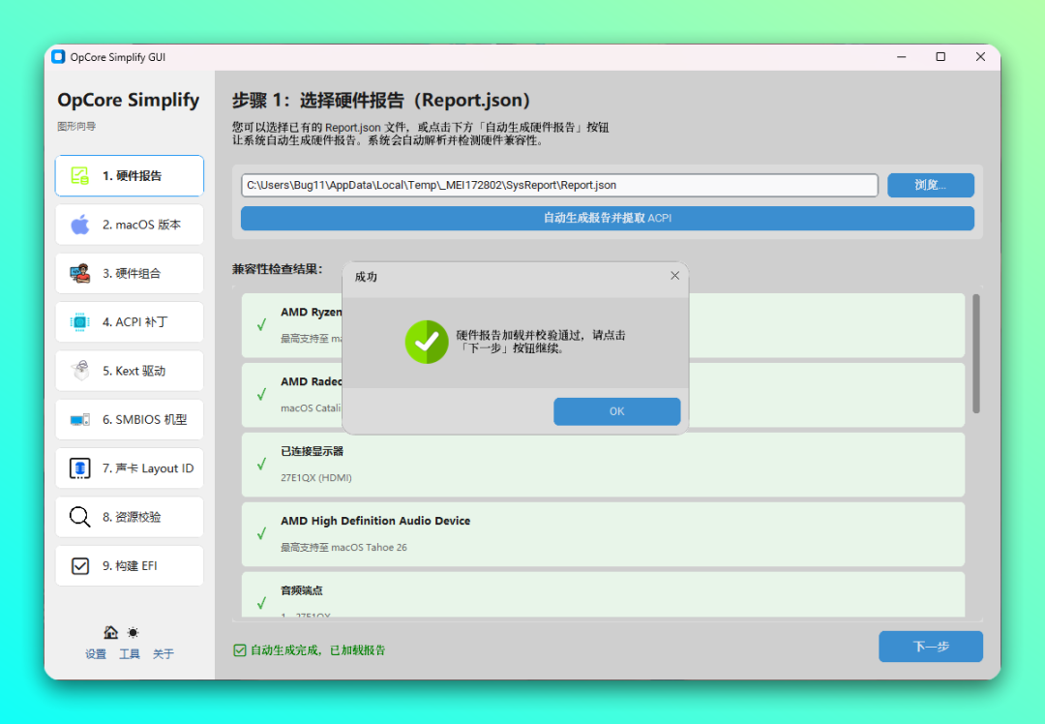
Task: Toggle the 自动生成完成，已加载报告 checkbox
Action: [x=239, y=650]
